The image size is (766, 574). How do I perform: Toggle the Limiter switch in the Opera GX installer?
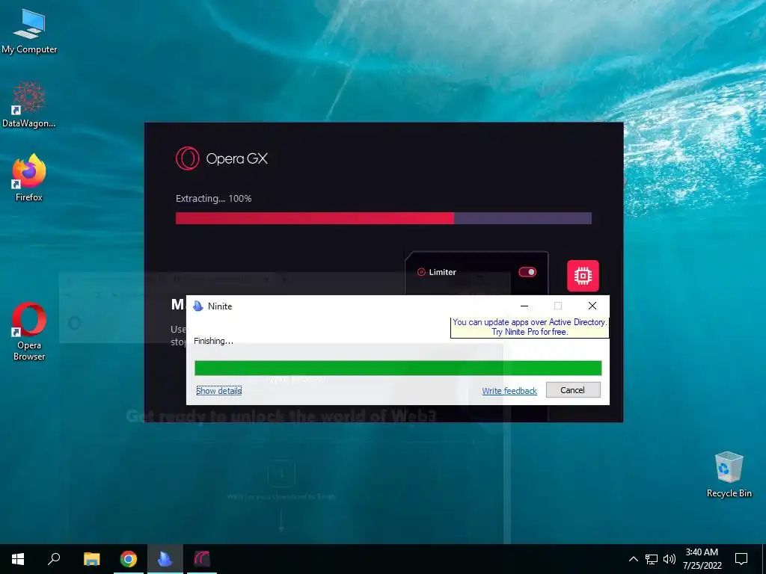tap(527, 272)
